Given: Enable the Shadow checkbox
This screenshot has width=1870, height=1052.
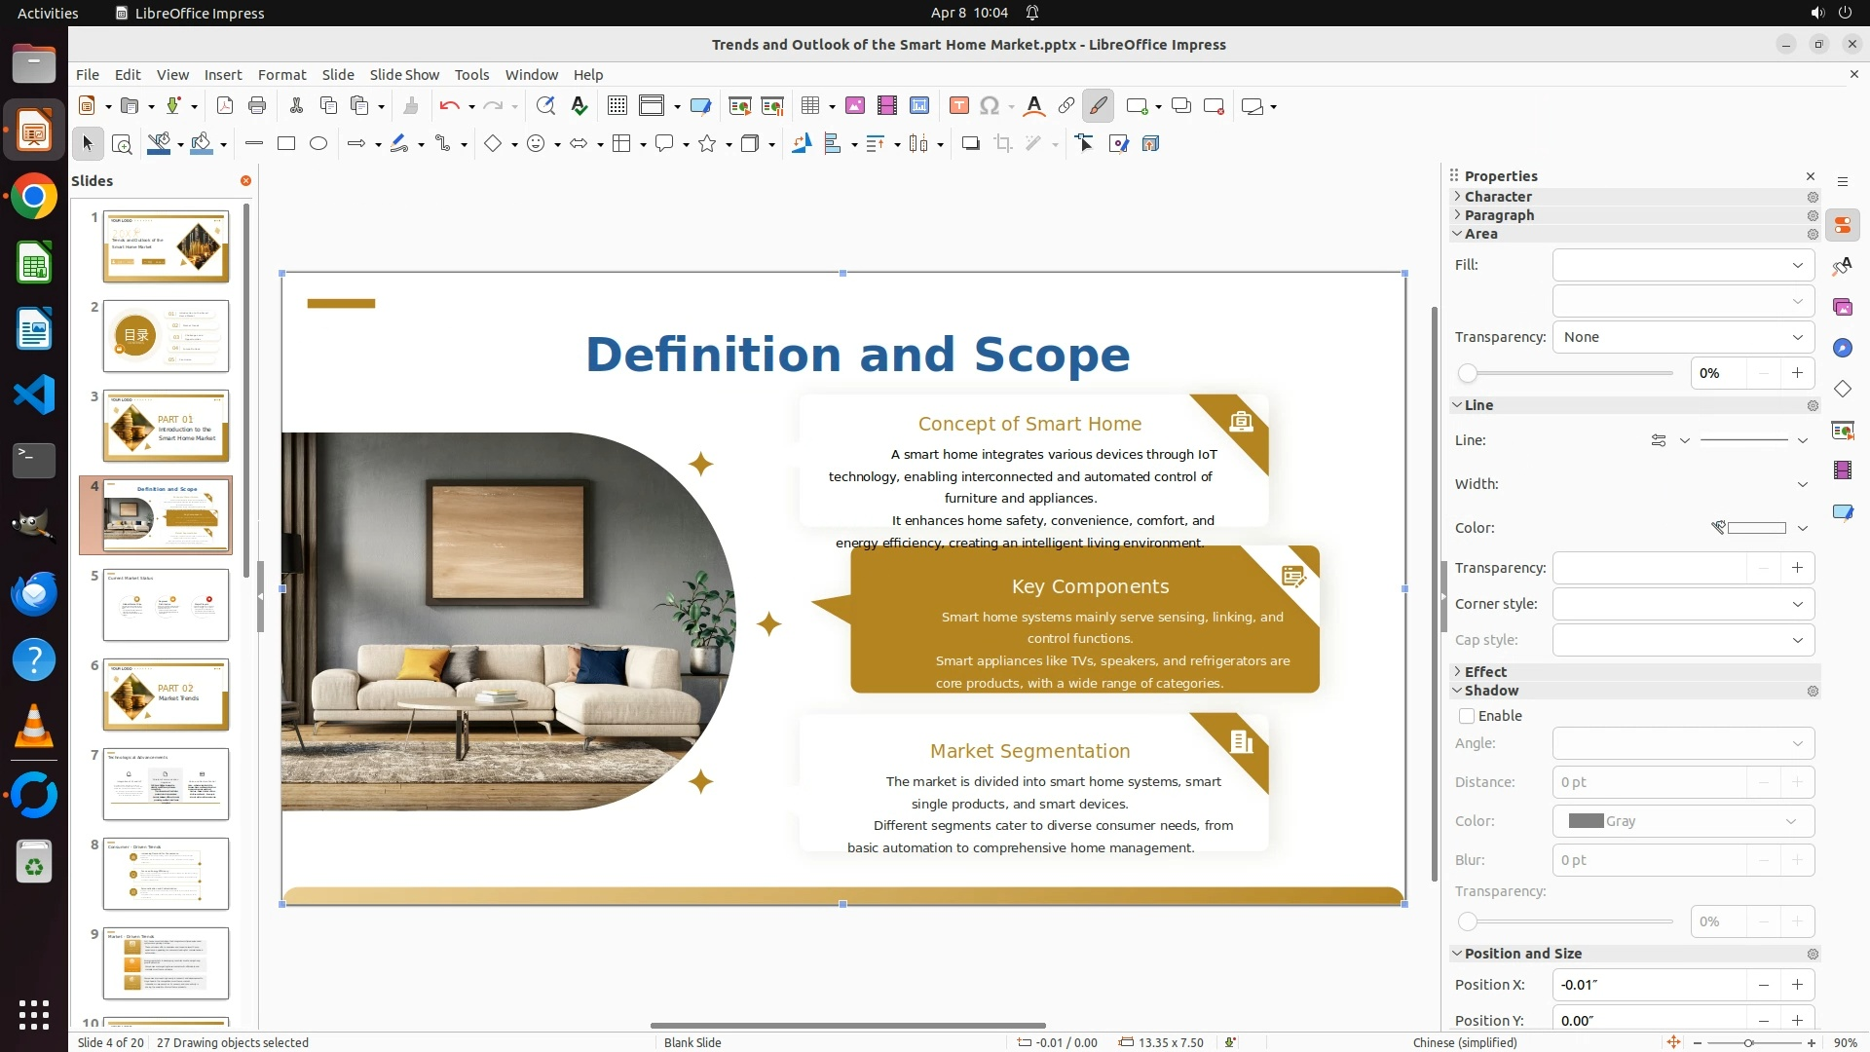Looking at the screenshot, I should click(1467, 716).
